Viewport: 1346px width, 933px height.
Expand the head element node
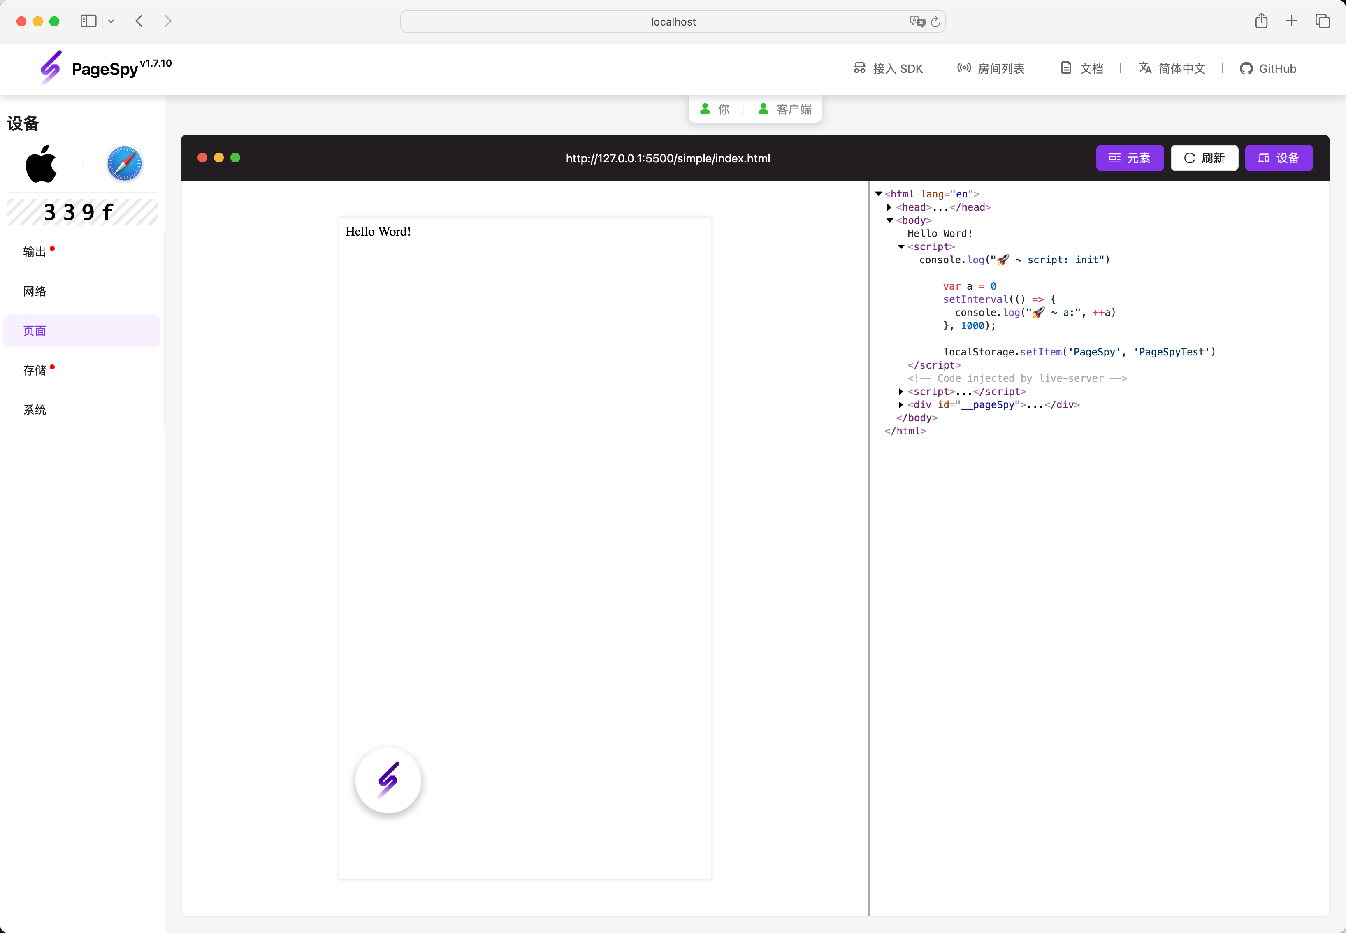[x=889, y=207]
